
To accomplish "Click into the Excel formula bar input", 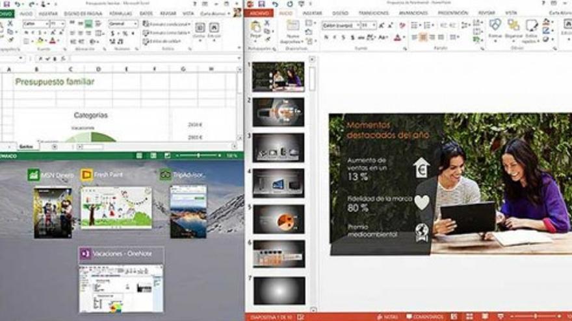I will pyautogui.click(x=154, y=58).
